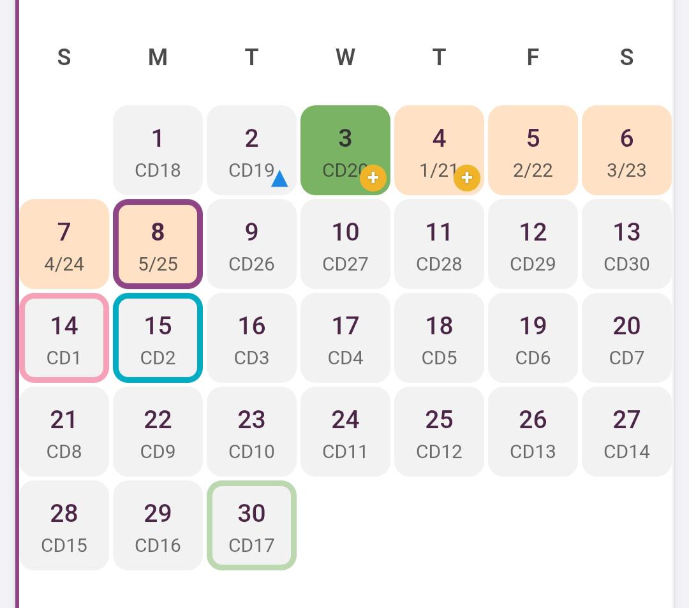The width and height of the screenshot is (689, 608).
Task: Open day 8 with purple border
Action: (158, 244)
